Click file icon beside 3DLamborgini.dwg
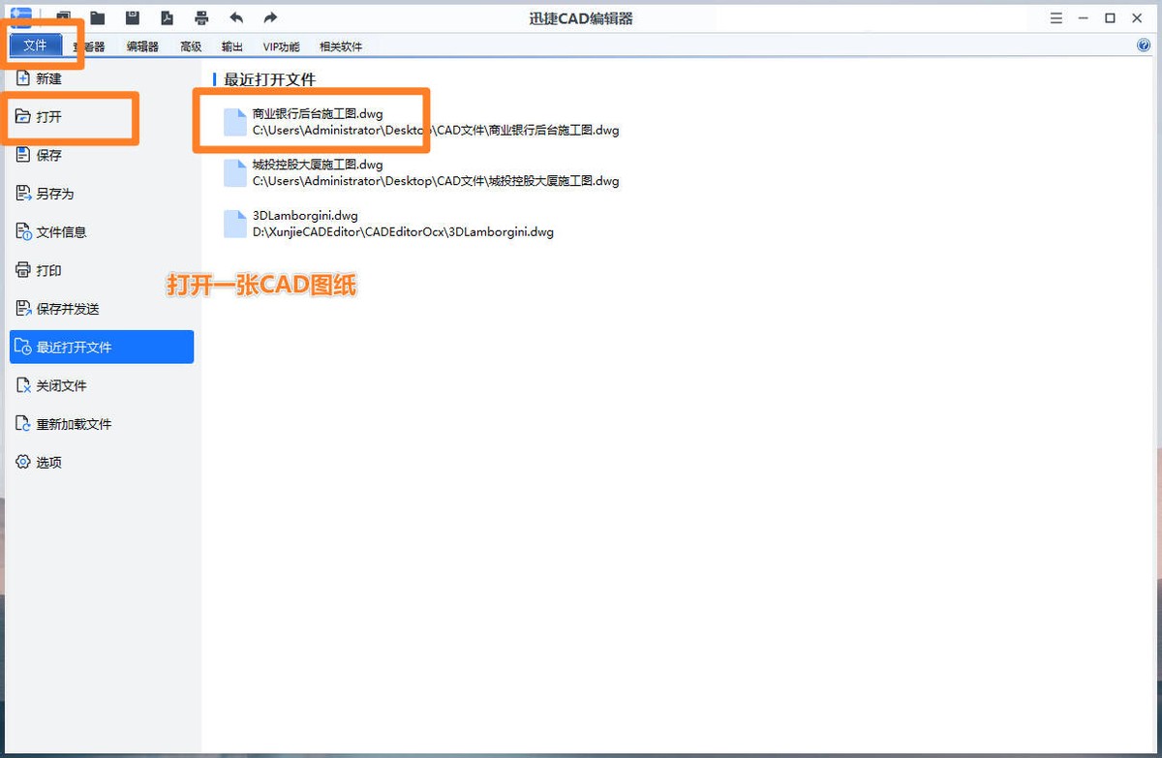 (x=235, y=224)
